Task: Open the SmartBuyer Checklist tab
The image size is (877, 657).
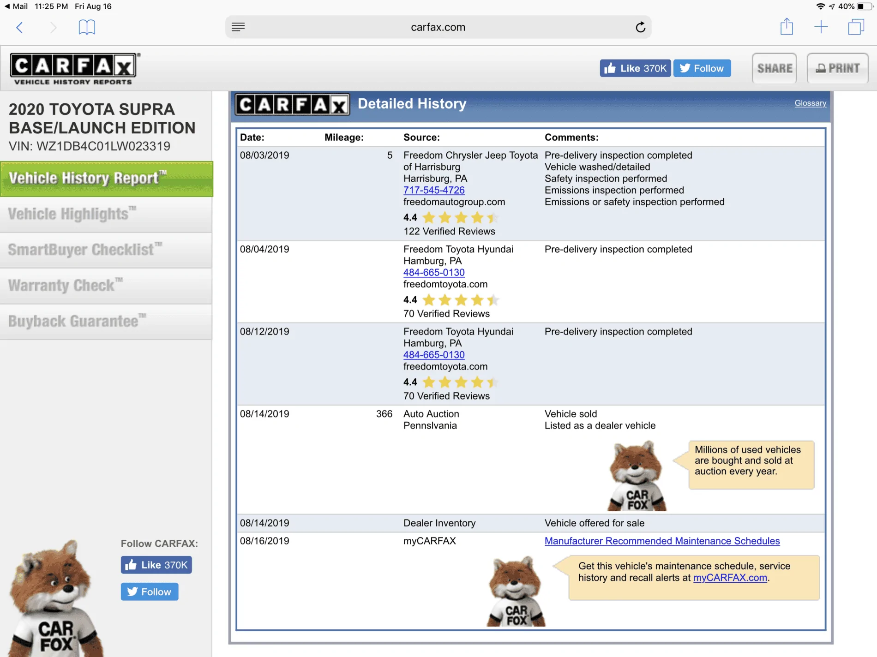Action: [x=106, y=250]
